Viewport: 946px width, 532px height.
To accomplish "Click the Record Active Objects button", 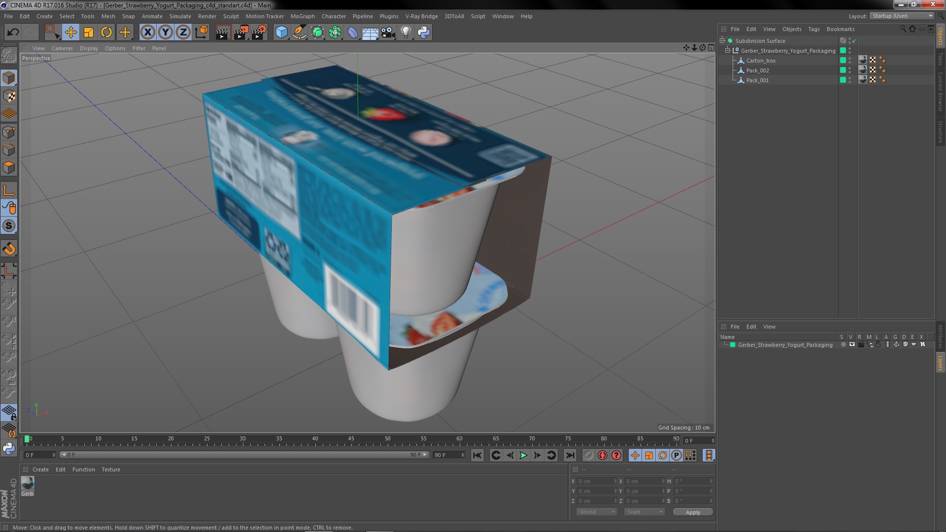I will (588, 456).
